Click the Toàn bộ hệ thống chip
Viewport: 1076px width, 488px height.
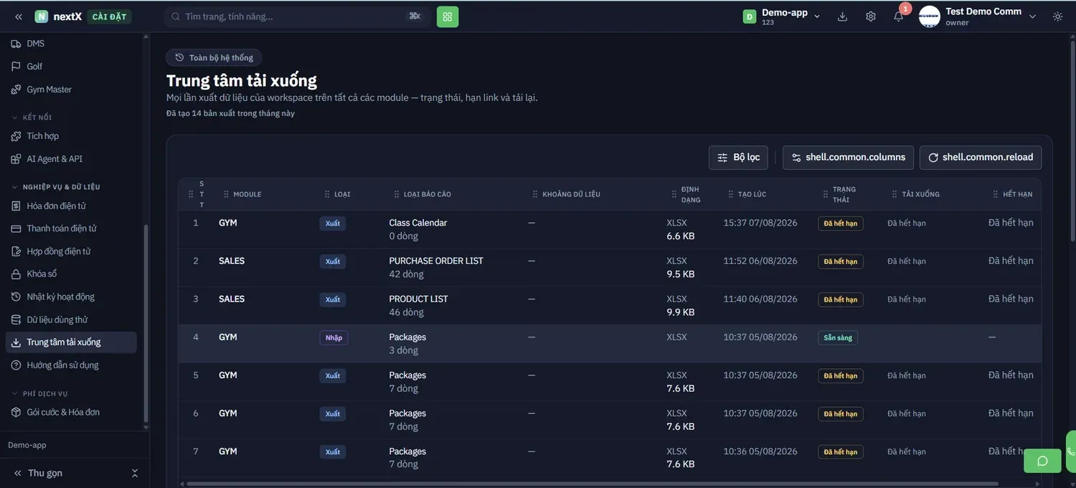pyautogui.click(x=214, y=57)
